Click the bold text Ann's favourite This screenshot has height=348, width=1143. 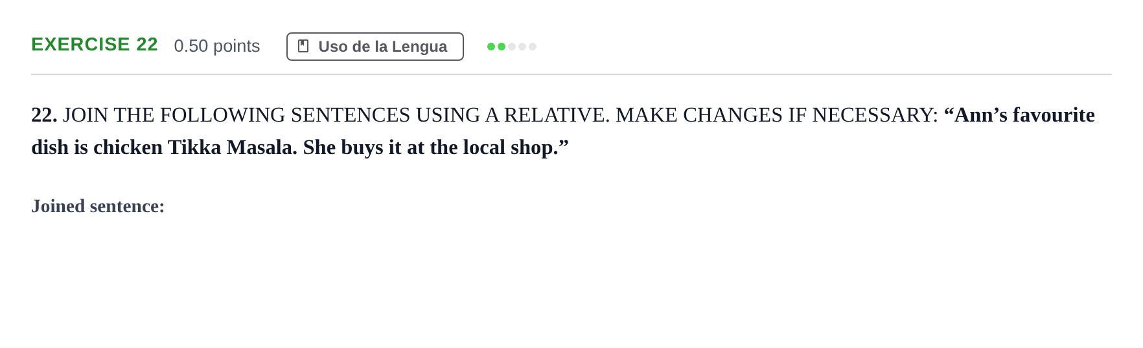tap(1019, 115)
